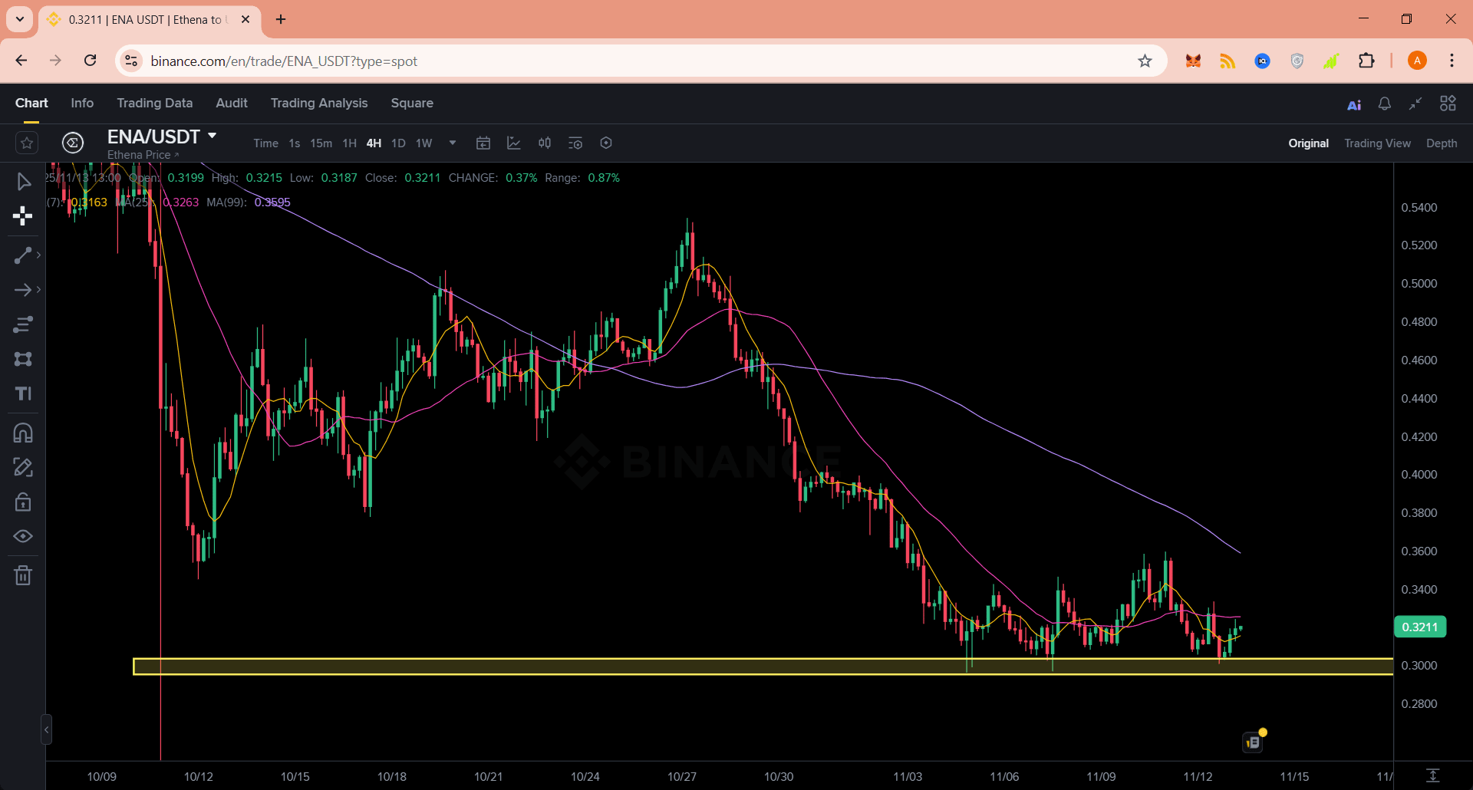Open the indicator list settings icon
This screenshot has width=1473, height=790.
point(575,143)
